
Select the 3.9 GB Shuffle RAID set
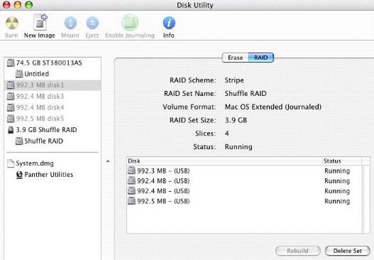click(x=53, y=130)
